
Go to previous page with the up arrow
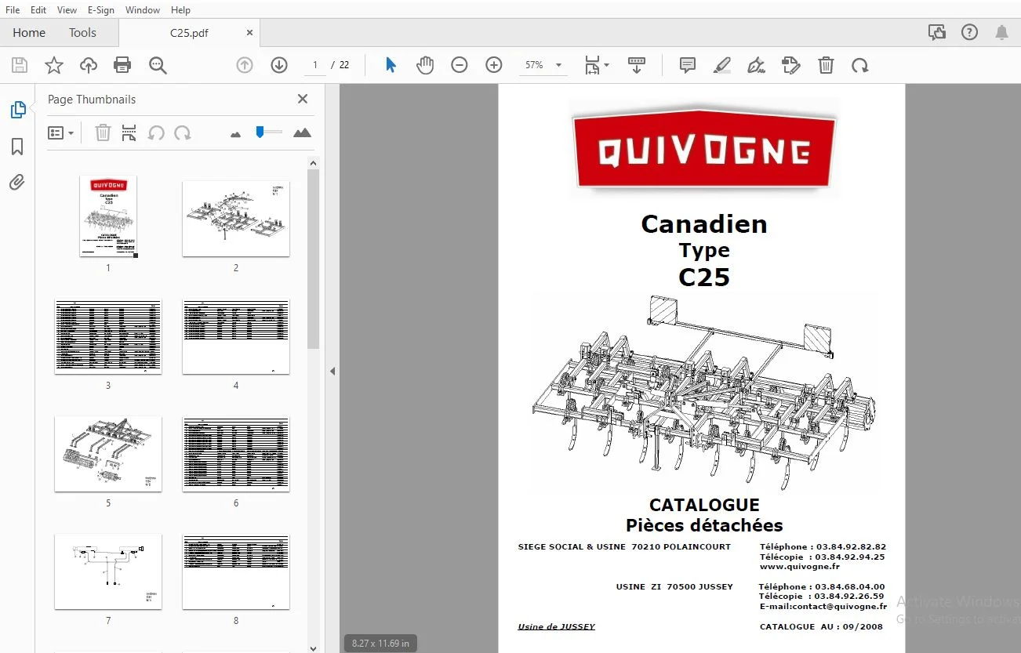(x=245, y=66)
